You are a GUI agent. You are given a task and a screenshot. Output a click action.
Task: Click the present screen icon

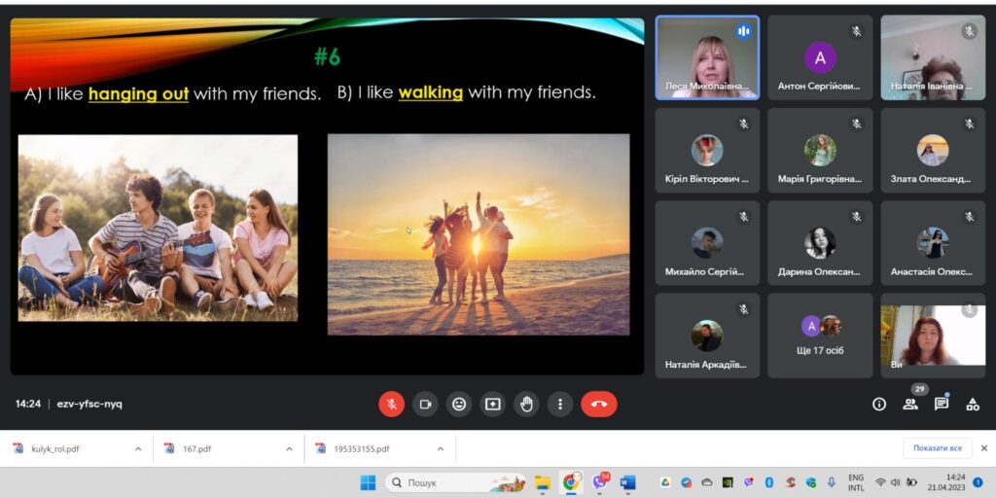coord(493,404)
